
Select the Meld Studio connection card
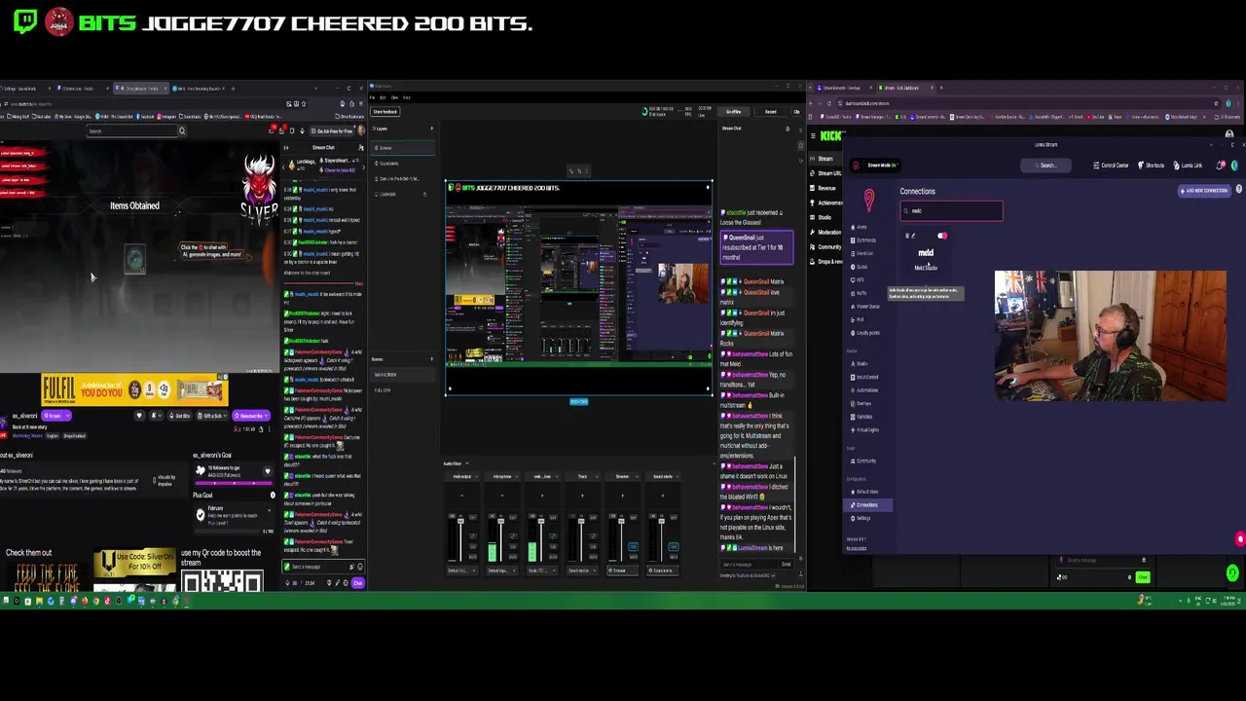926,253
